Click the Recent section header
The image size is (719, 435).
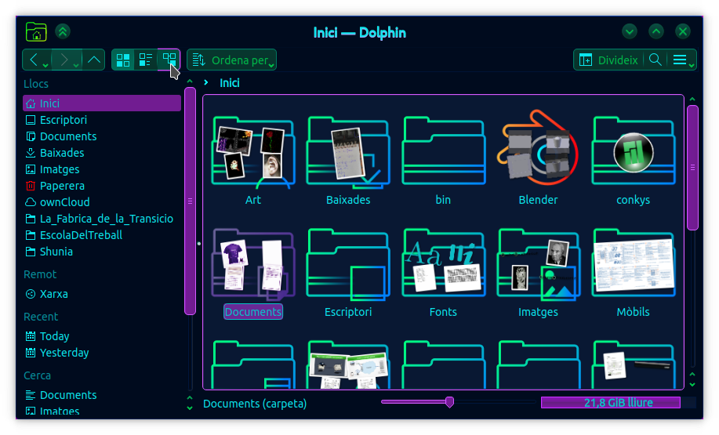(x=41, y=317)
